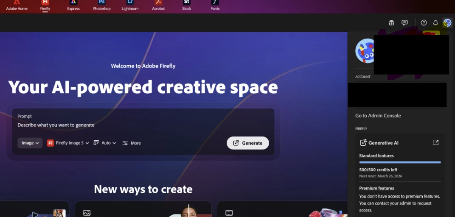Open Adobe Fonts

pos(215,6)
